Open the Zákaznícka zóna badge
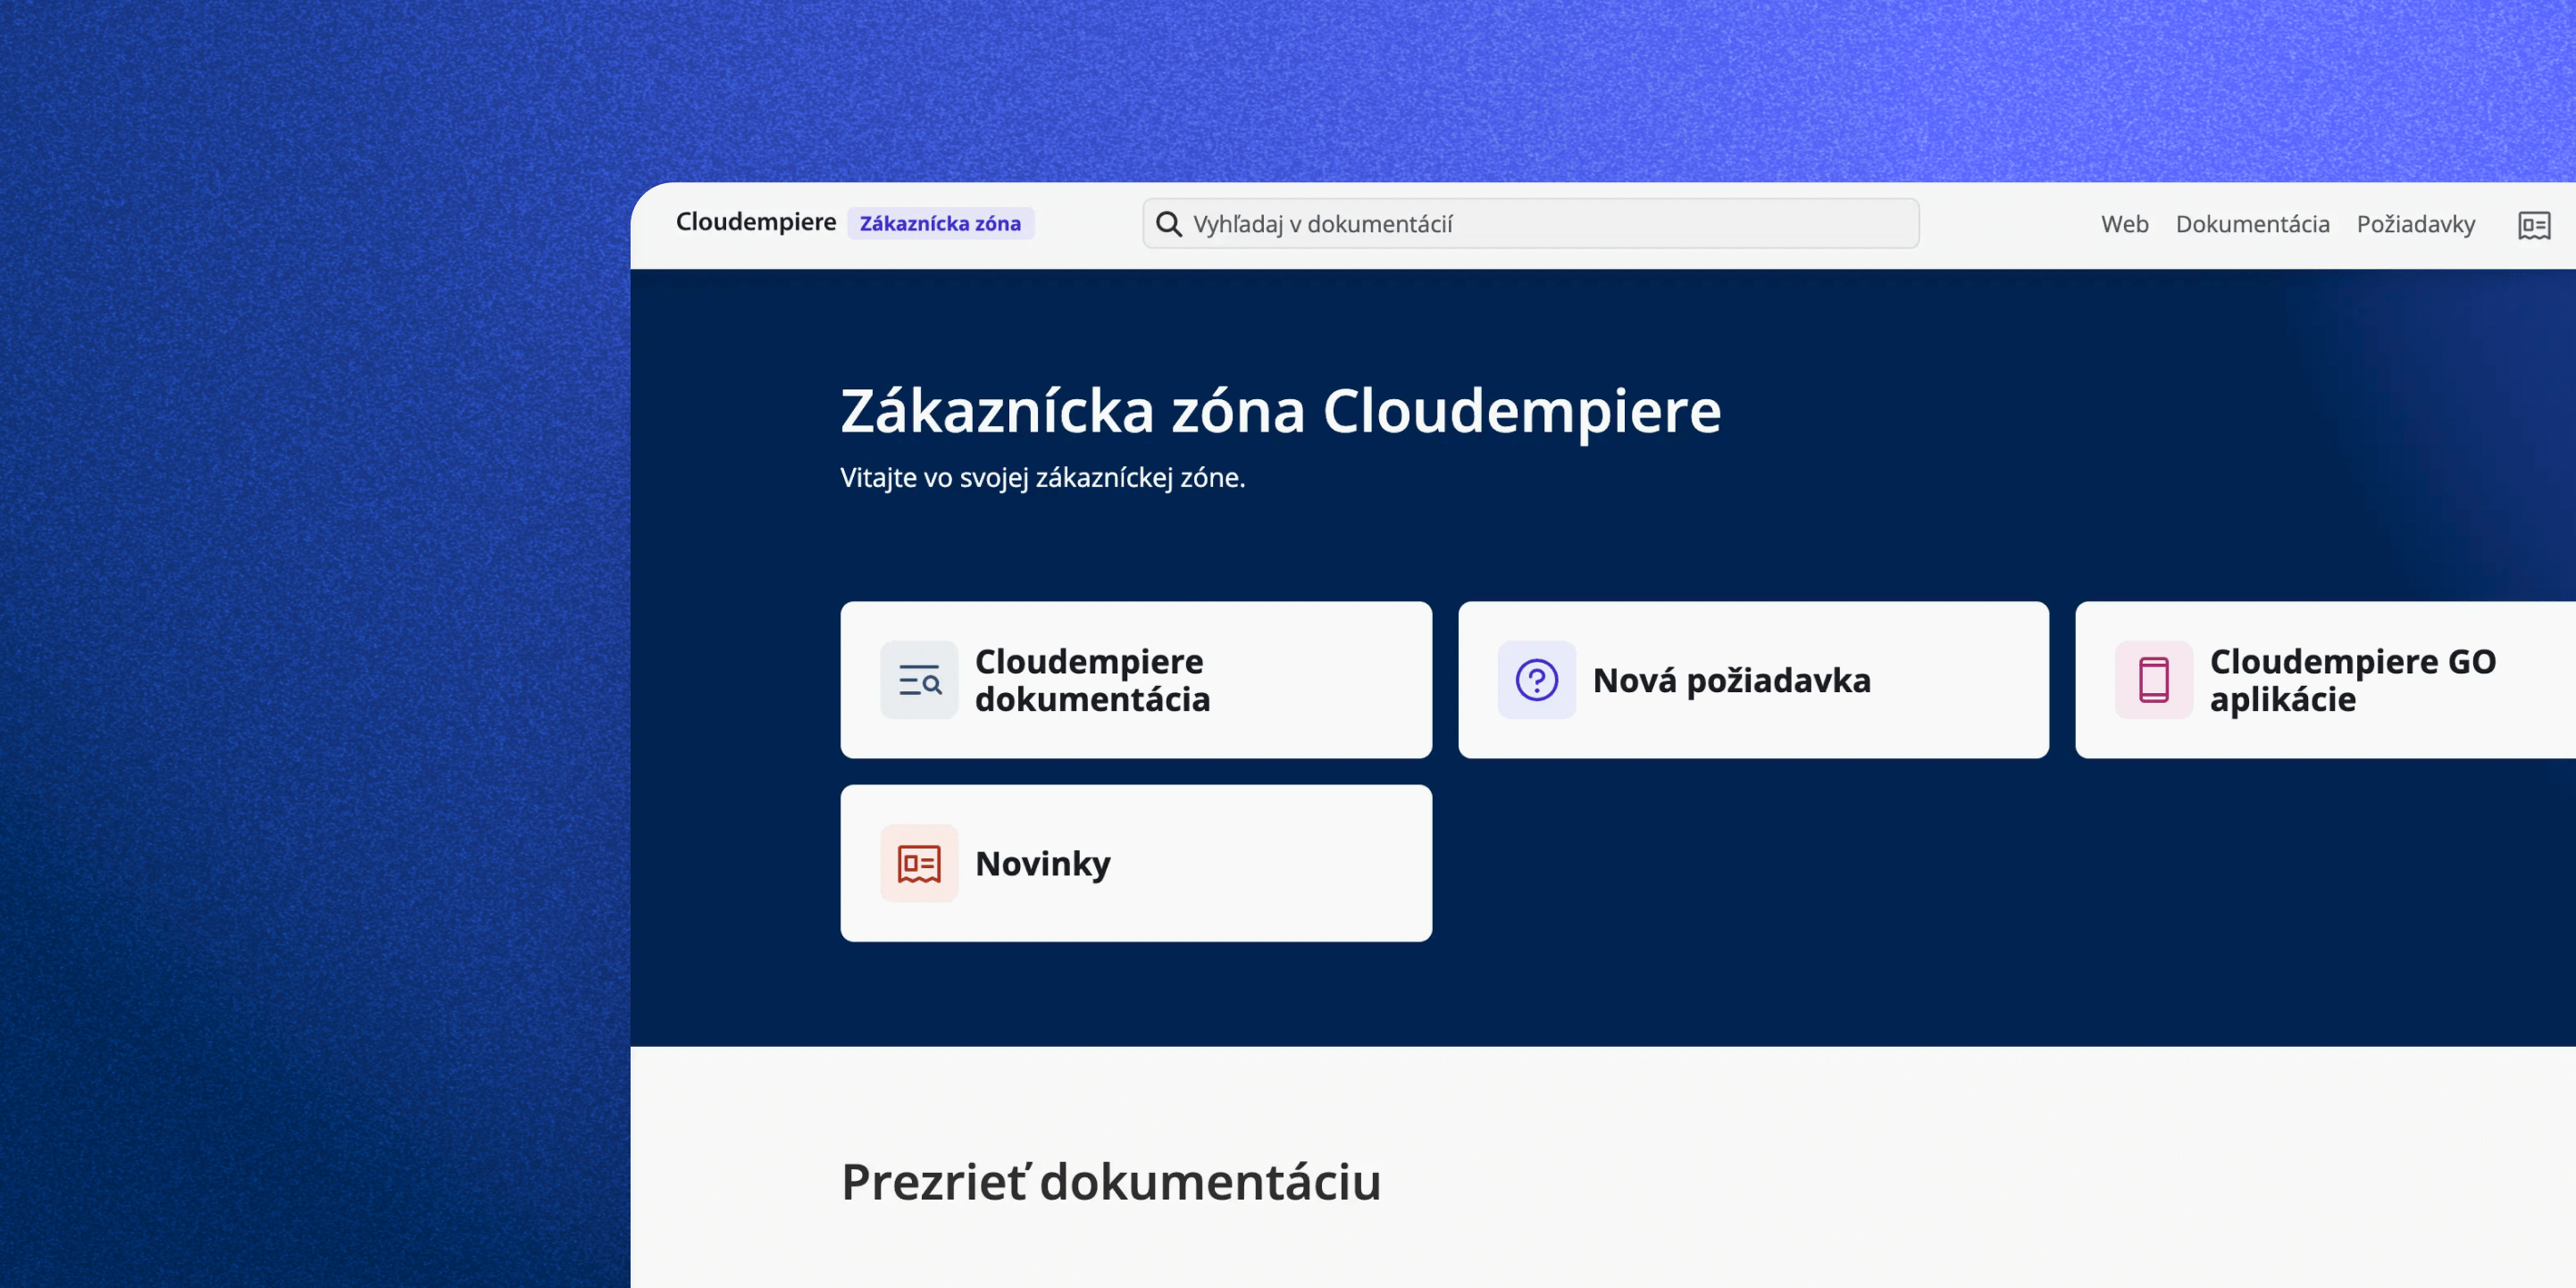 [x=940, y=223]
